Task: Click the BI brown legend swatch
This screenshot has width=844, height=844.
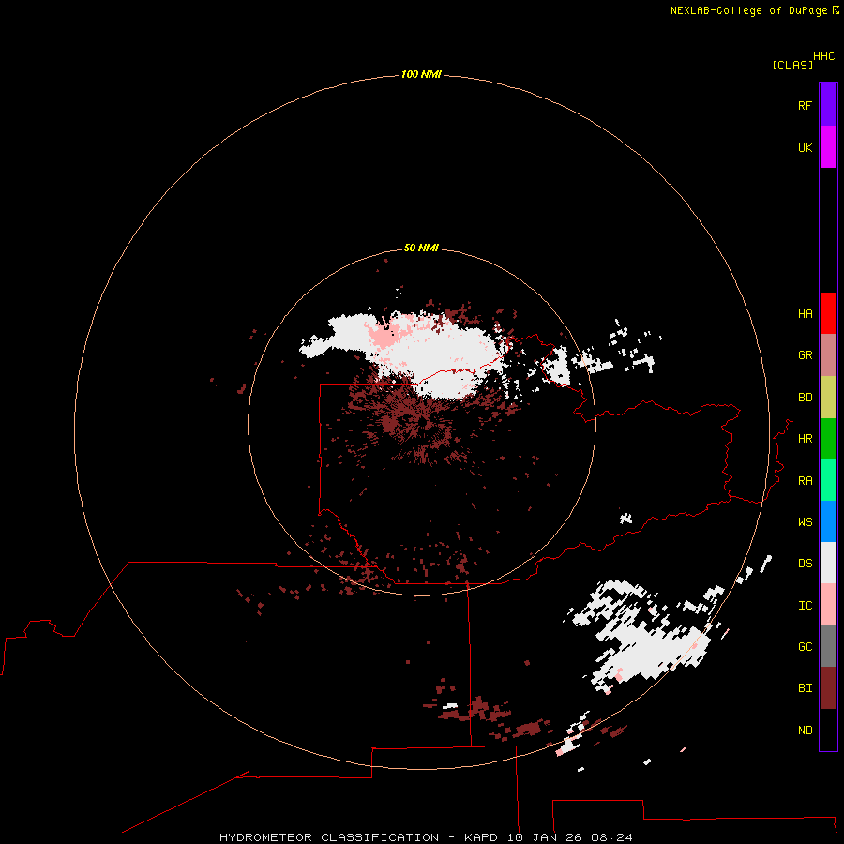Action: coord(828,688)
